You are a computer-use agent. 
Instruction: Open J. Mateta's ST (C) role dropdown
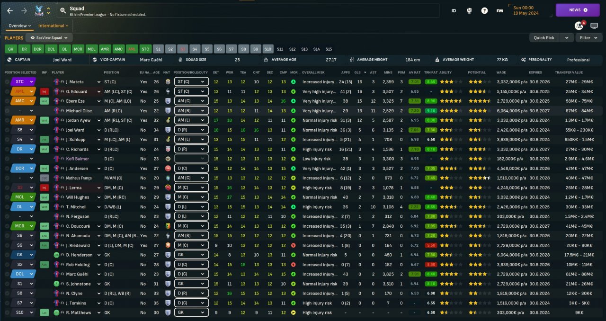pyautogui.click(x=191, y=82)
